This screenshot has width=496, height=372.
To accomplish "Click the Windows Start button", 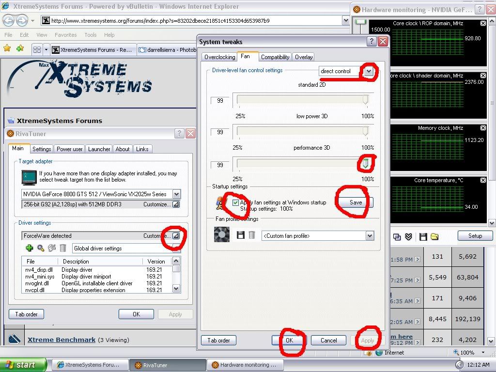I will 23,365.
